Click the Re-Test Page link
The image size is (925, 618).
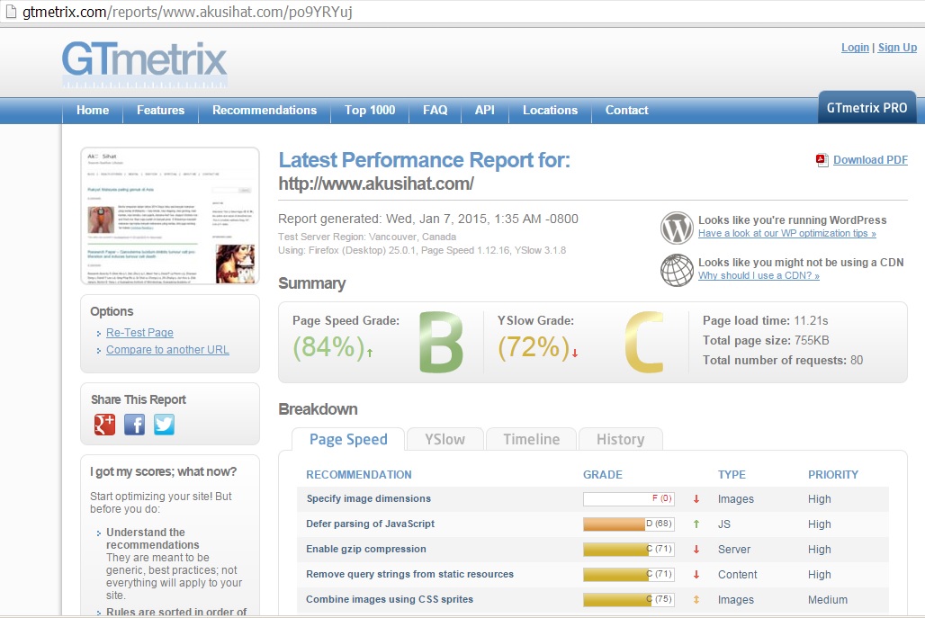pos(139,333)
